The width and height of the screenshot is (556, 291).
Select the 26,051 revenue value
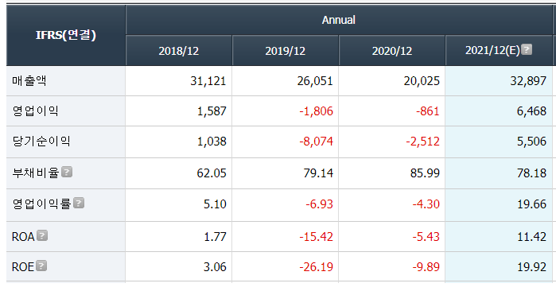coord(315,81)
